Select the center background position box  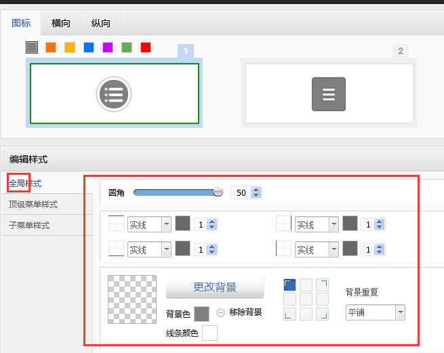(x=306, y=299)
